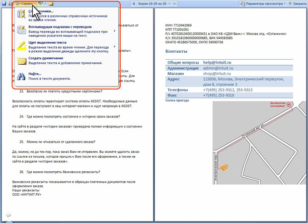This screenshot has width=308, height=223.
Task: Click the К/с 30101810600000000685 bank line
Action: 199,38
